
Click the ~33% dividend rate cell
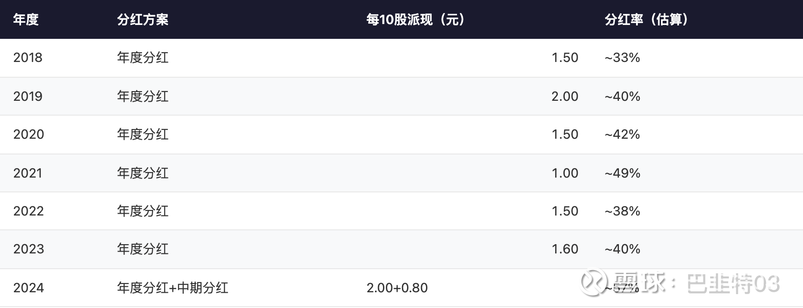(x=622, y=58)
